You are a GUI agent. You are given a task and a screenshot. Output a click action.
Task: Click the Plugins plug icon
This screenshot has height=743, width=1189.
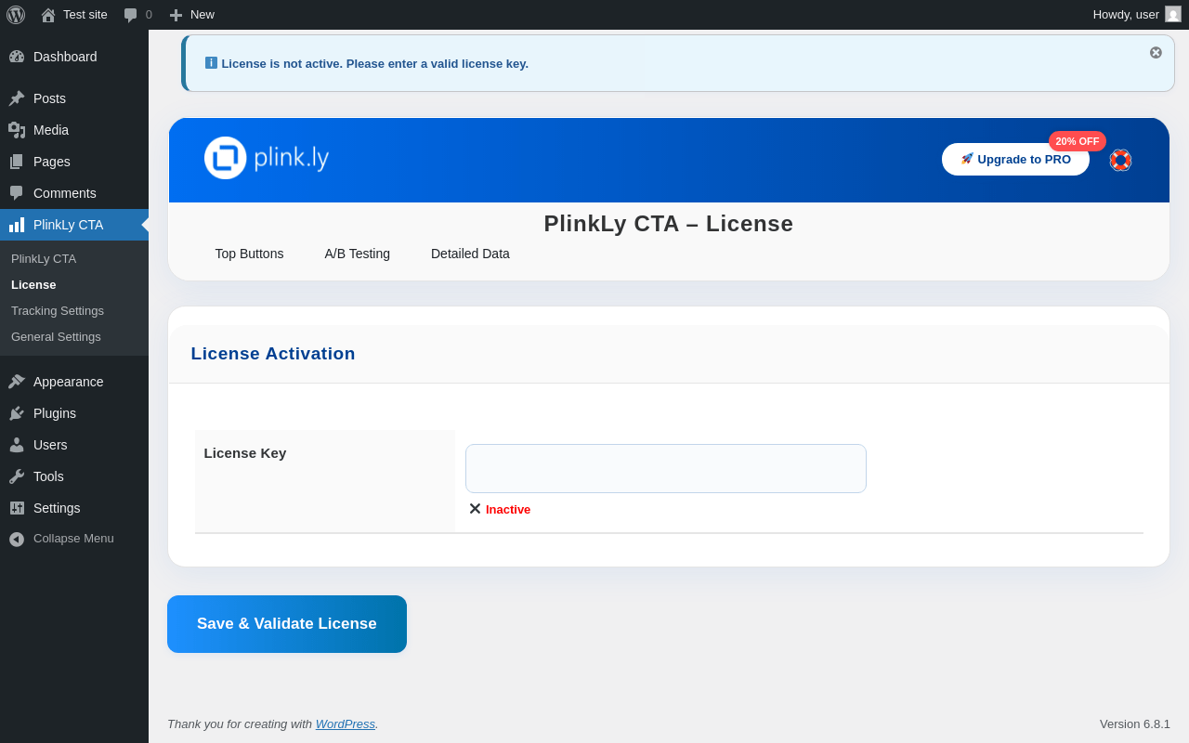17,413
